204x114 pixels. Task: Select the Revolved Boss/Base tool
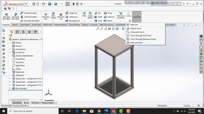[15, 16]
